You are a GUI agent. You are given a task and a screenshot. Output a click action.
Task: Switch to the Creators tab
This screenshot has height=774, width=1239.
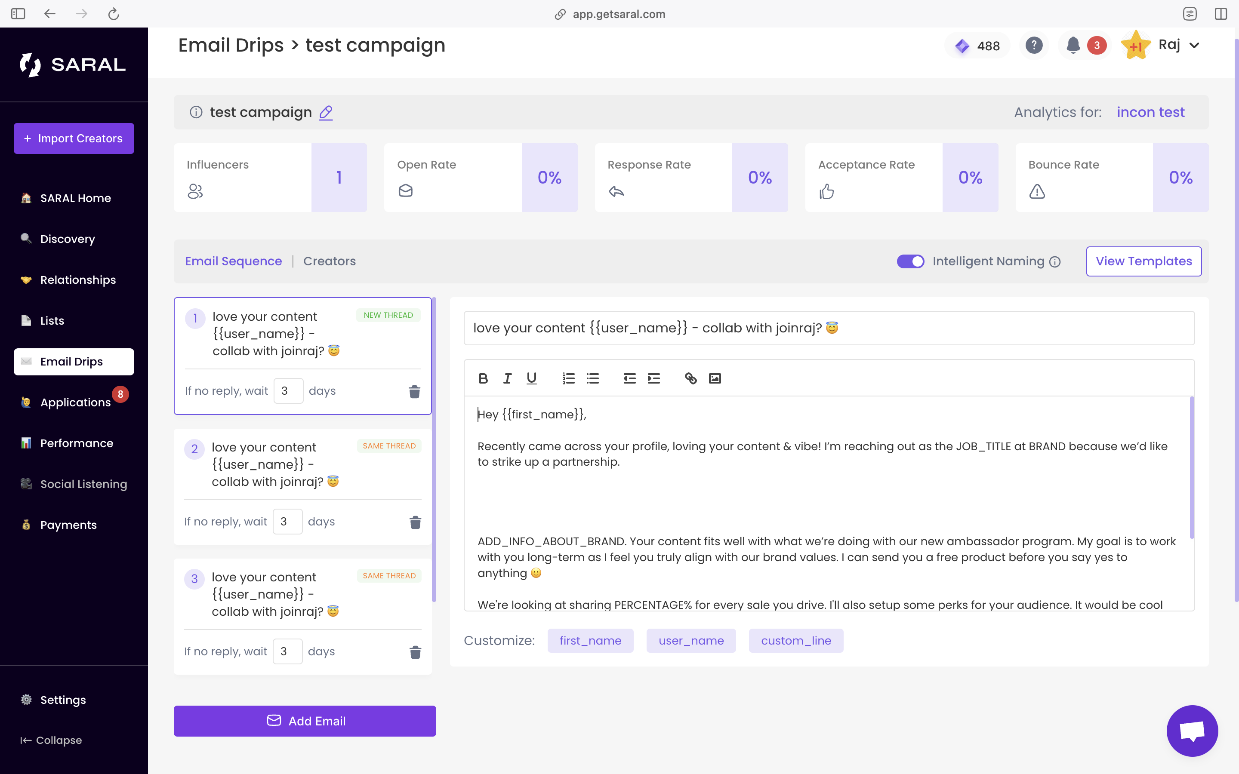(329, 261)
